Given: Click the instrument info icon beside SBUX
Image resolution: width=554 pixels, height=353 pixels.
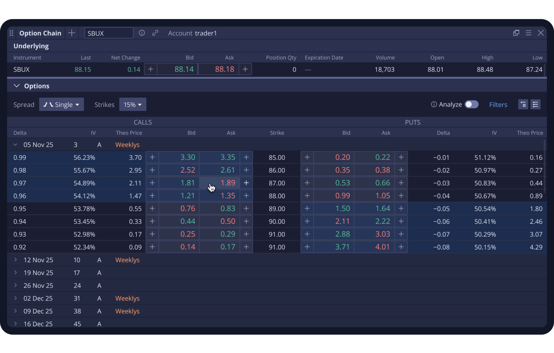Looking at the screenshot, I should [142, 33].
